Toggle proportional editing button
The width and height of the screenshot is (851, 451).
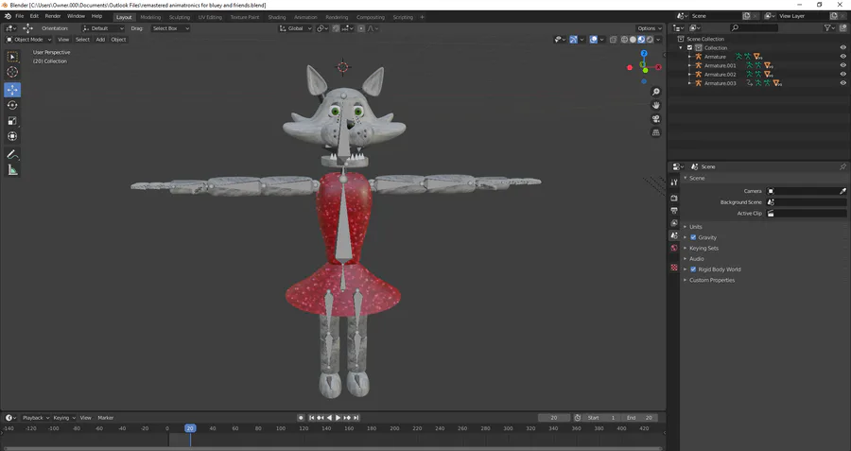[x=361, y=28]
